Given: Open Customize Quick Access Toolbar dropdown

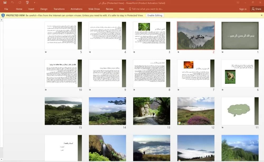Looking at the screenshot, I should (35, 3).
